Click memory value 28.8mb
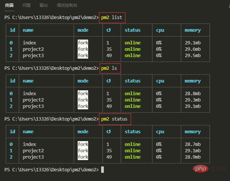This screenshot has width=230, height=181. click(x=193, y=94)
